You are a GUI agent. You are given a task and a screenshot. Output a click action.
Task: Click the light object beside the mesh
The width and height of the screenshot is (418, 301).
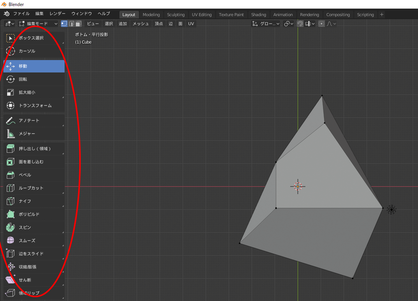click(x=391, y=210)
